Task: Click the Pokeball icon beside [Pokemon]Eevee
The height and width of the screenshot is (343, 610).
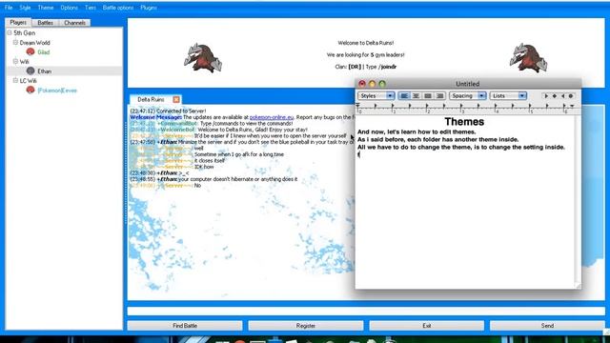Action: pos(30,90)
